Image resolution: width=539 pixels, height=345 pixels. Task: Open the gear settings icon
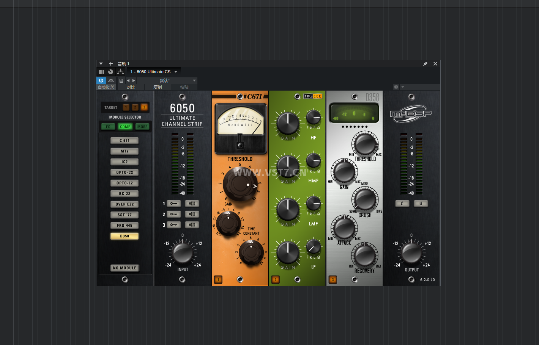coord(396,87)
